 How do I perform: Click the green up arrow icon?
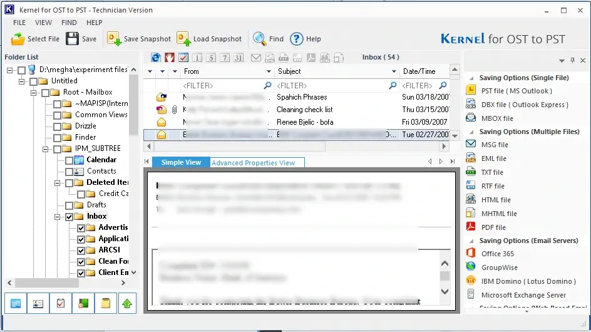[127, 303]
